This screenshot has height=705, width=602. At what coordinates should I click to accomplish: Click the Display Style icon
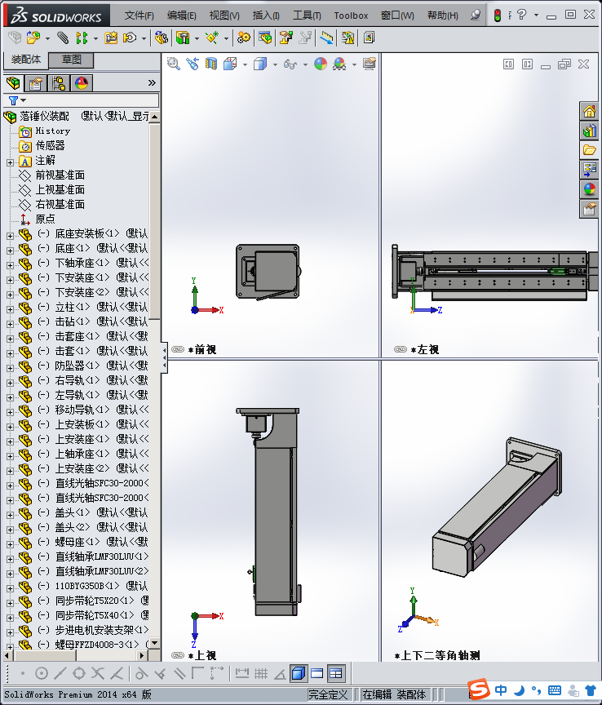click(260, 64)
